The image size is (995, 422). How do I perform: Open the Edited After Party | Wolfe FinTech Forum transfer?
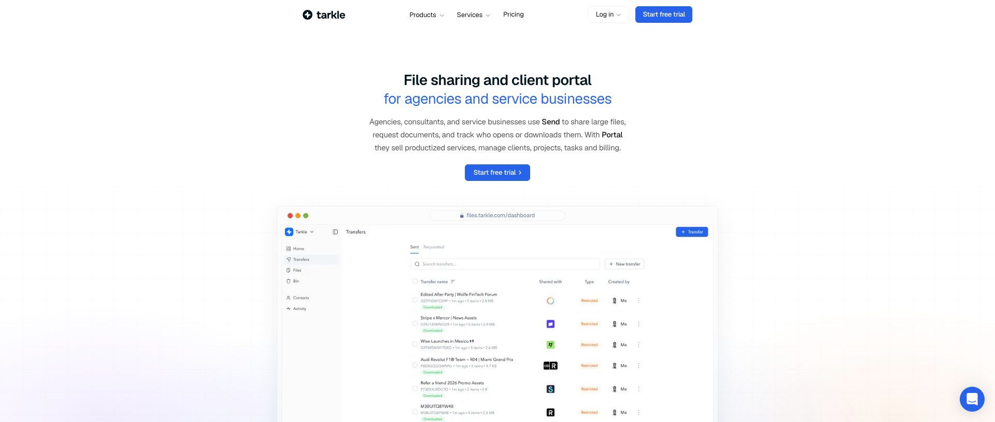(459, 294)
